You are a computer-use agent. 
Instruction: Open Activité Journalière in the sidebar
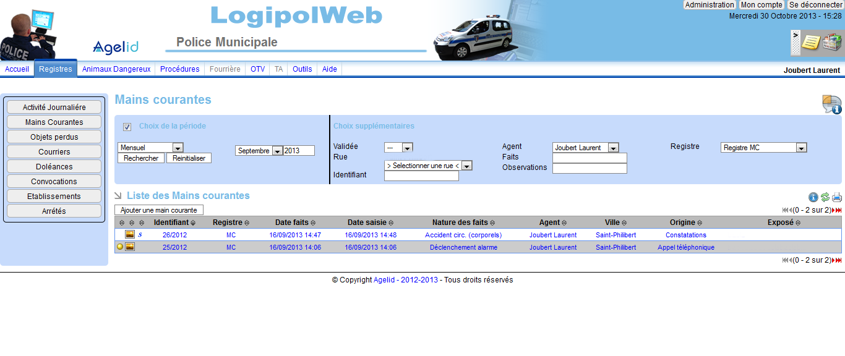[x=54, y=108]
